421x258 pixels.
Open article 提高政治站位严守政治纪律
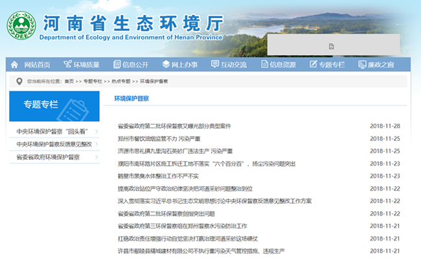(x=185, y=189)
